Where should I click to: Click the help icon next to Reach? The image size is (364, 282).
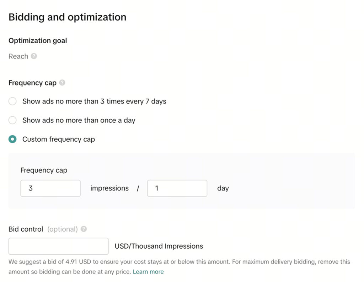point(34,56)
